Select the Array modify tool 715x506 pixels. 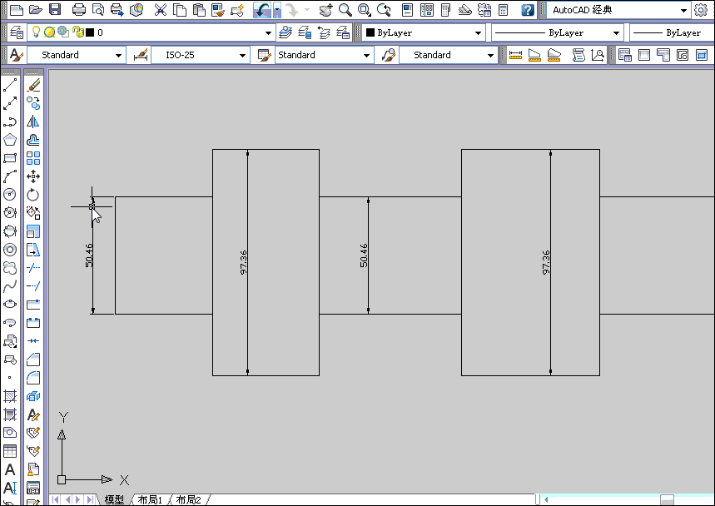coord(33,158)
